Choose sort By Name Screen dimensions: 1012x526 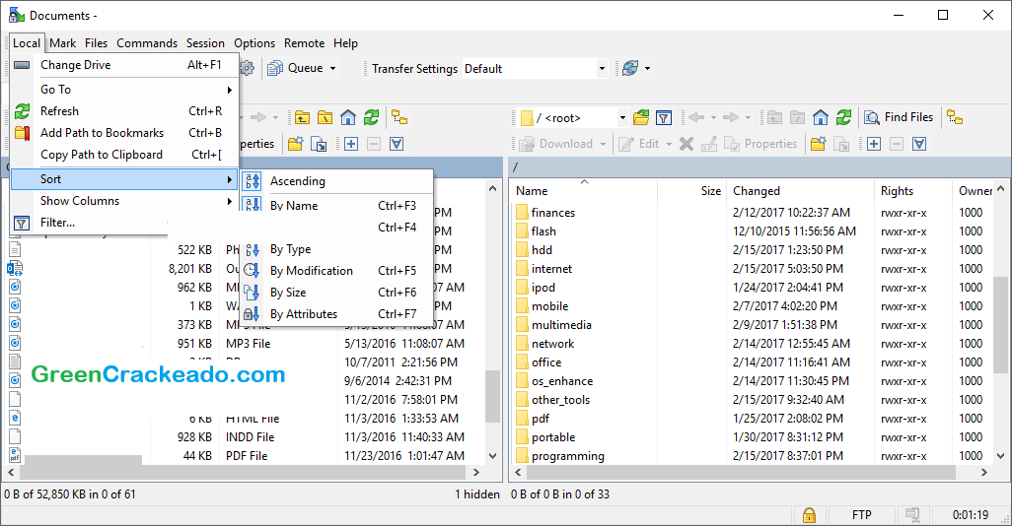click(x=336, y=206)
